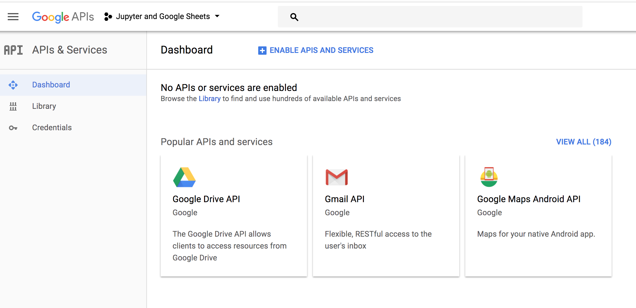The height and width of the screenshot is (308, 636).
Task: Click the plus icon for enabling APIs
Action: (262, 51)
